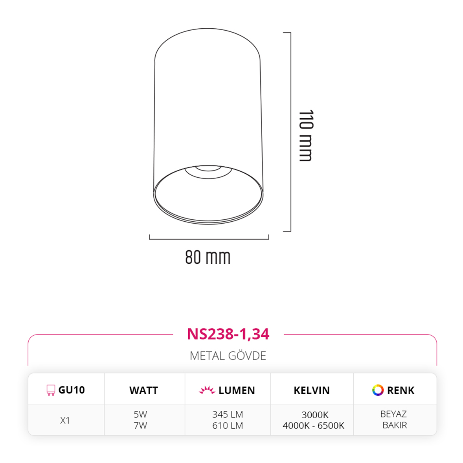
Task: Click the 610 LM lumen value
Action: click(228, 426)
